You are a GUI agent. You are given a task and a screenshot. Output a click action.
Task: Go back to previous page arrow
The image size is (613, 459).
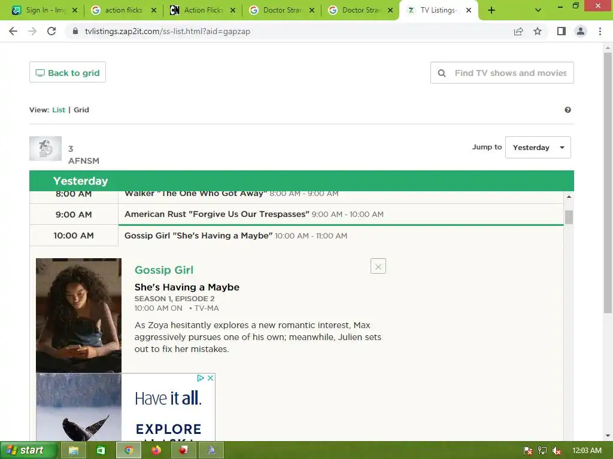pyautogui.click(x=13, y=31)
